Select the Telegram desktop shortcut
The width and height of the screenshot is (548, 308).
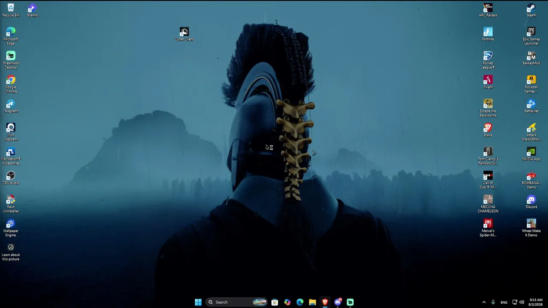tap(11, 106)
